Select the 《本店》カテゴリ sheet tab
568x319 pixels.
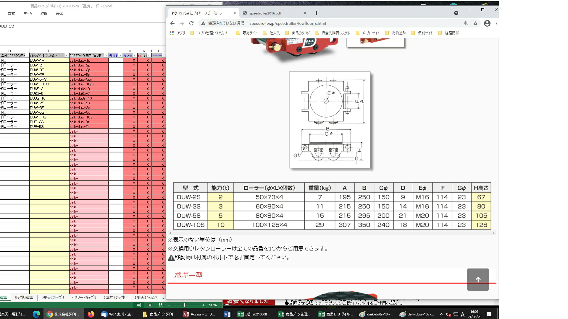pos(115,297)
